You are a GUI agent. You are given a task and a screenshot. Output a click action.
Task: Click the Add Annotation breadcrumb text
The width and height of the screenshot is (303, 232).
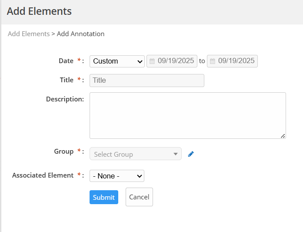(x=81, y=34)
